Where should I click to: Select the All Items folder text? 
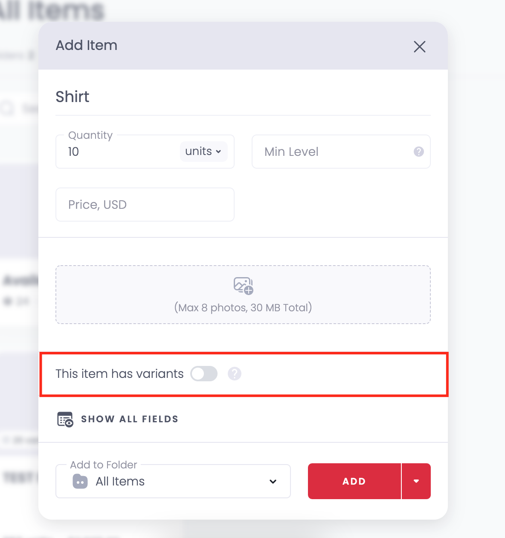point(120,481)
